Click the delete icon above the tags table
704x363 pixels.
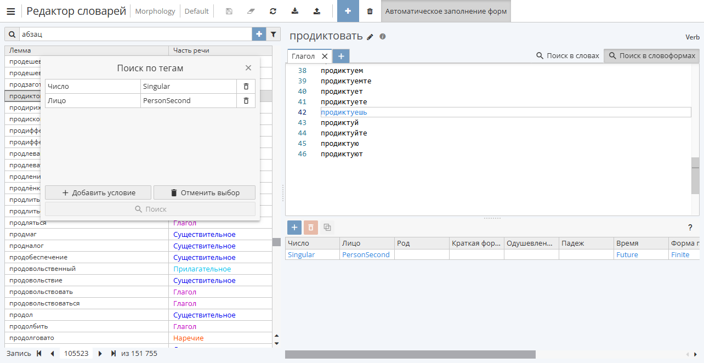point(311,227)
